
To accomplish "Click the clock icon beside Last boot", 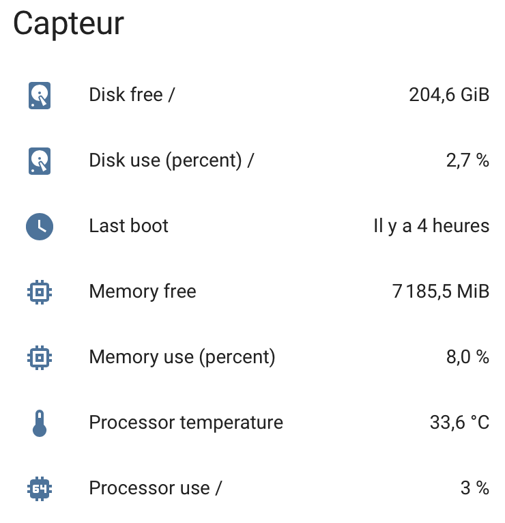I will pyautogui.click(x=40, y=226).
